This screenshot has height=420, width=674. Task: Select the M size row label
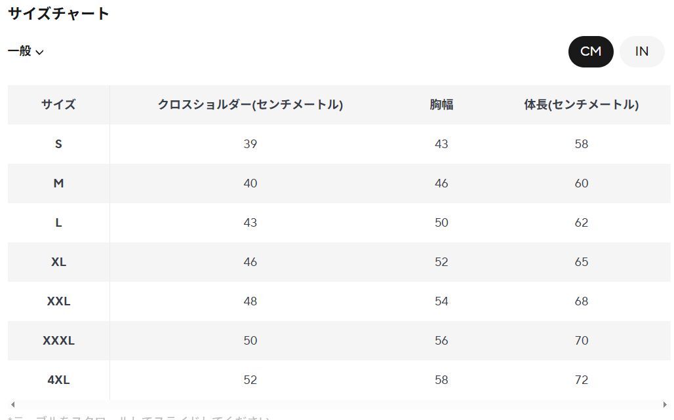[x=58, y=183]
